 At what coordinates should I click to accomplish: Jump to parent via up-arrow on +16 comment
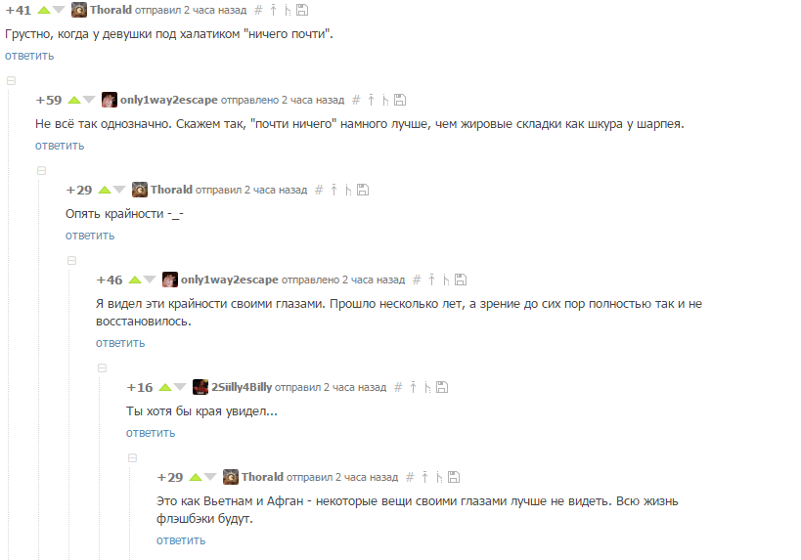(414, 387)
